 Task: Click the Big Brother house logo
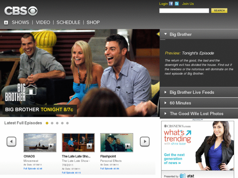click(x=21, y=92)
